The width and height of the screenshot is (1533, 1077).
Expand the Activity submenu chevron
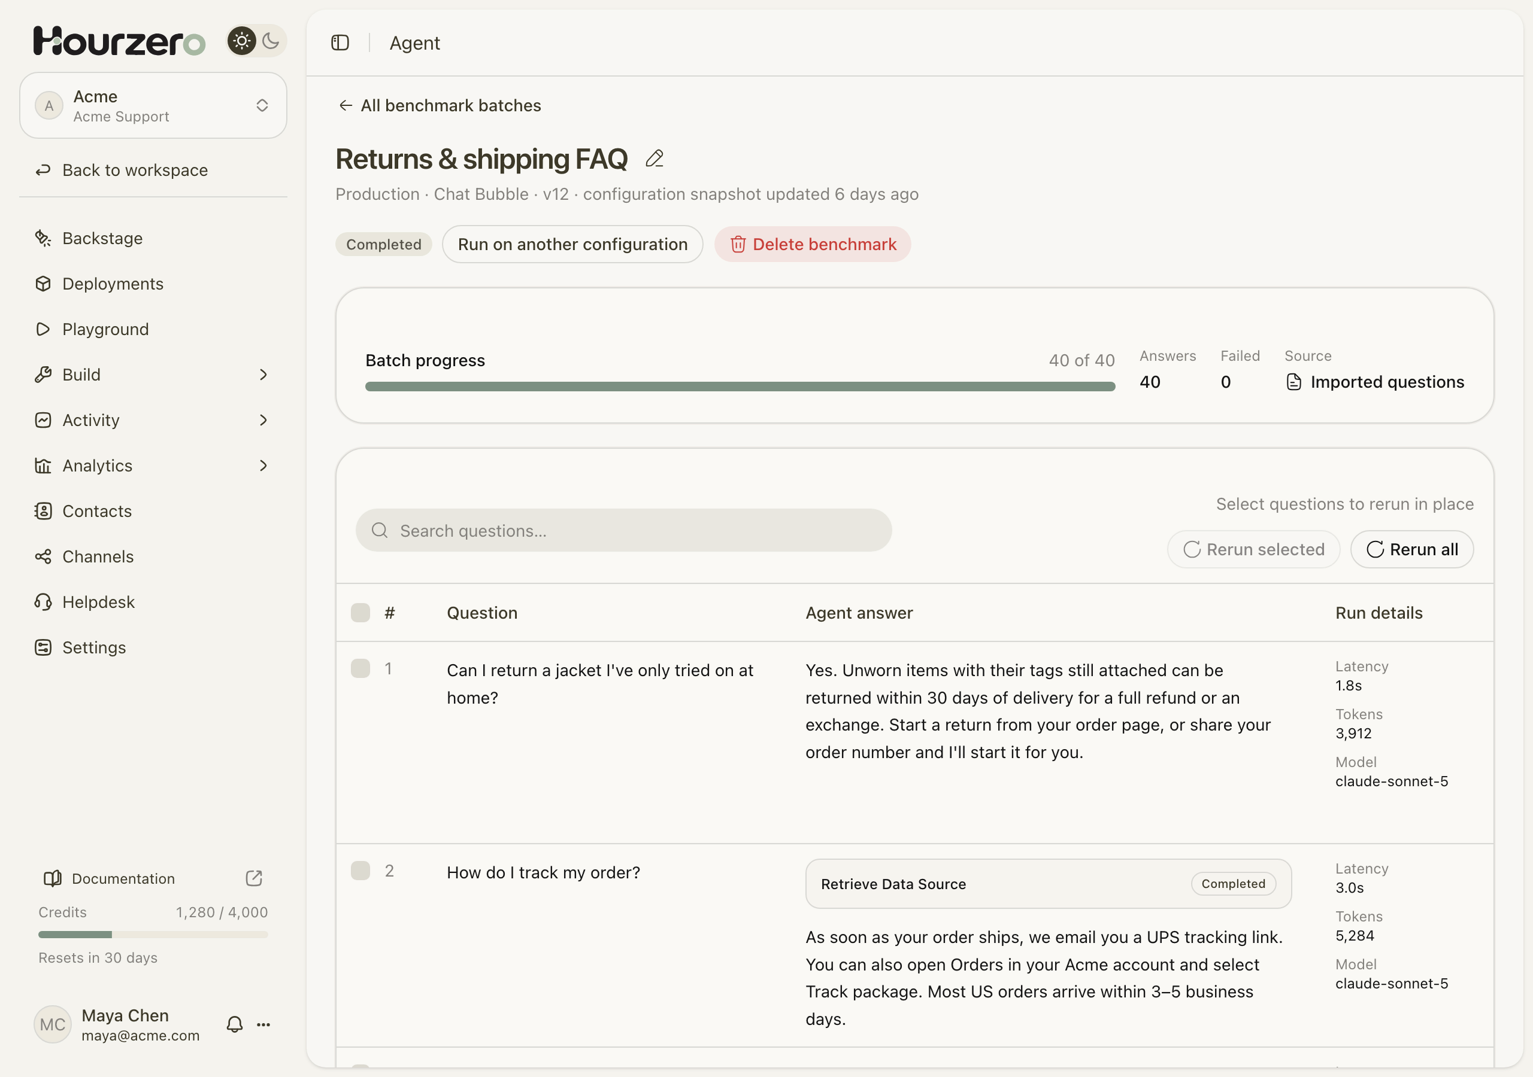263,421
